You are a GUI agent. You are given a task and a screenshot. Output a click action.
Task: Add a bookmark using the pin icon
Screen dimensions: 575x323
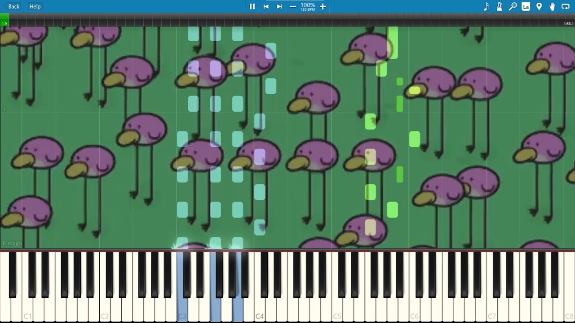tap(539, 6)
